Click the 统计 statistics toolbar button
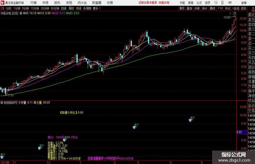The height and width of the screenshot is (164, 255). 205,8
